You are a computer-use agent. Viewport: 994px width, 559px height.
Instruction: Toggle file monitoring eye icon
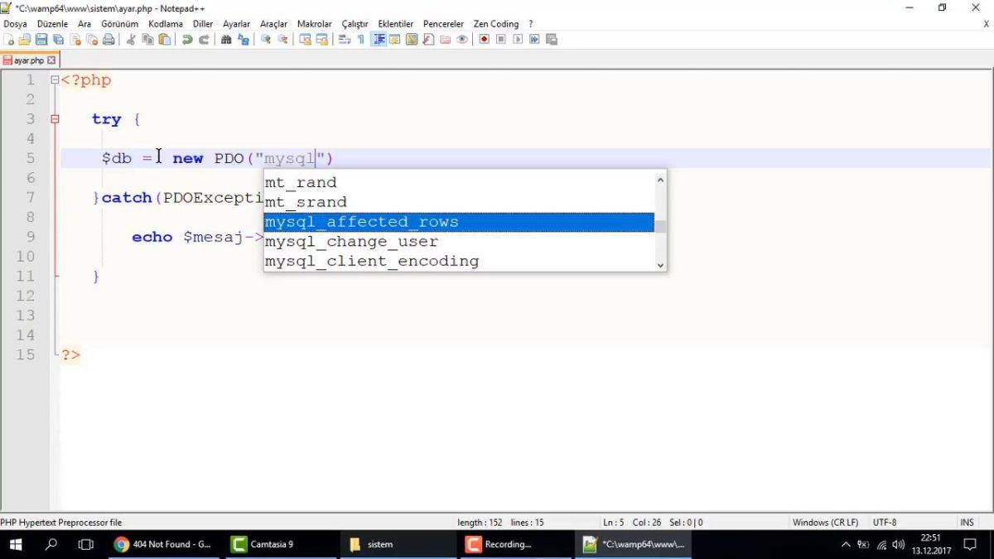coord(461,39)
